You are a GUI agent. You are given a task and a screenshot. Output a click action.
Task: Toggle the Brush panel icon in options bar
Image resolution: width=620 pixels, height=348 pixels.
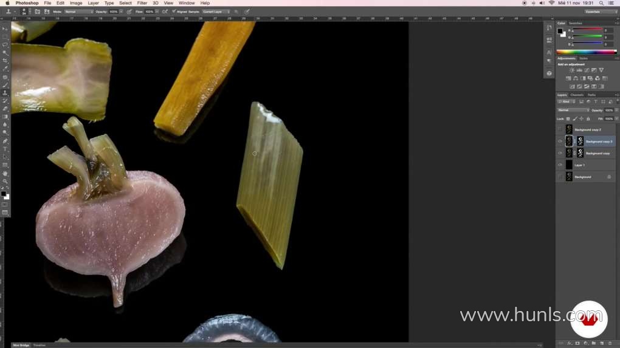(37, 12)
